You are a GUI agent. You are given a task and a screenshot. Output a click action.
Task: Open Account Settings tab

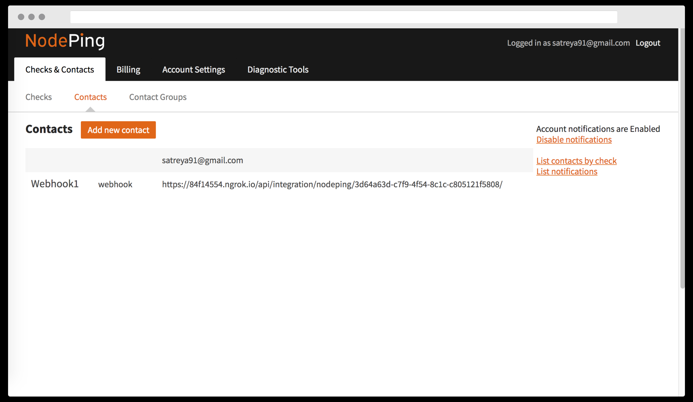(193, 70)
